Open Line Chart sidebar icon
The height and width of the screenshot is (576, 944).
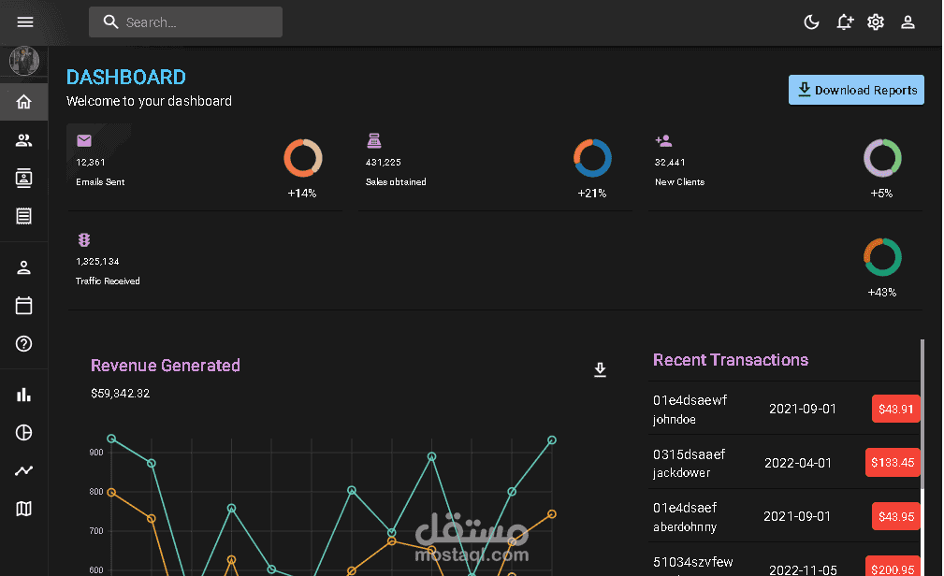click(24, 470)
